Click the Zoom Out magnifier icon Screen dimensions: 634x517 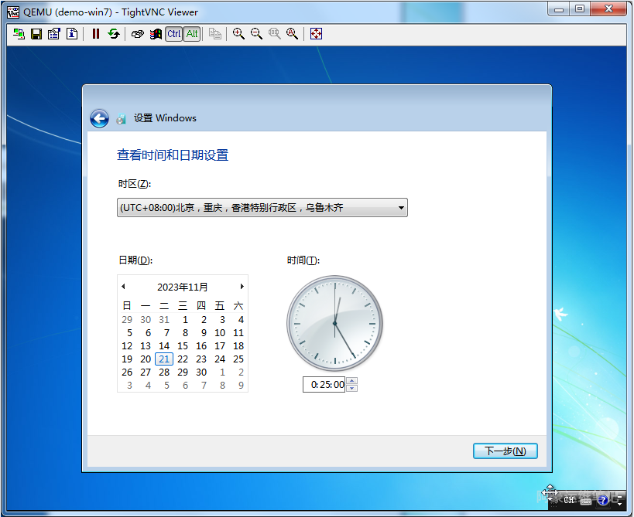[x=256, y=34]
